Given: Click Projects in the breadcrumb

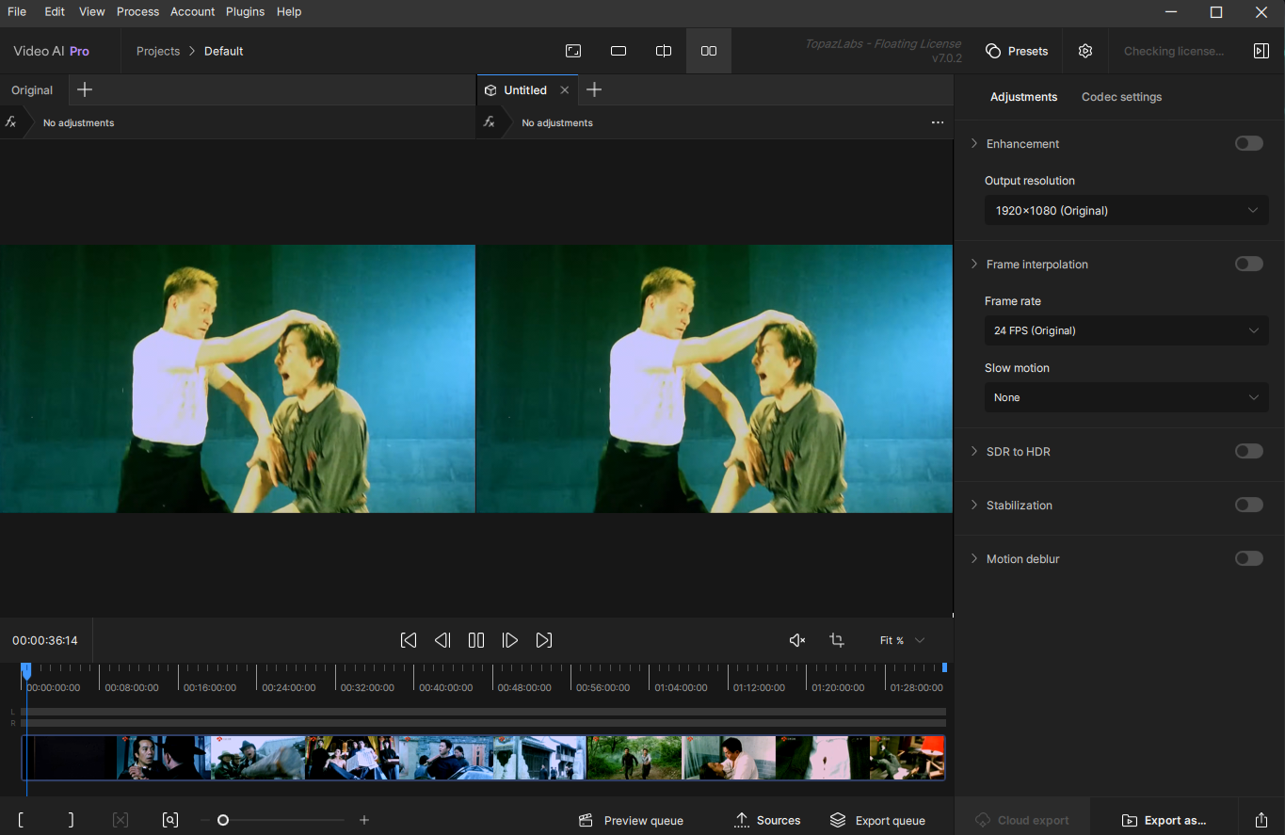Looking at the screenshot, I should 158,51.
